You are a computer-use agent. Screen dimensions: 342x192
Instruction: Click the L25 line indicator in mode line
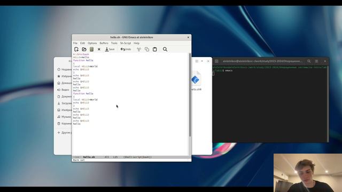pyautogui.click(x=115, y=157)
